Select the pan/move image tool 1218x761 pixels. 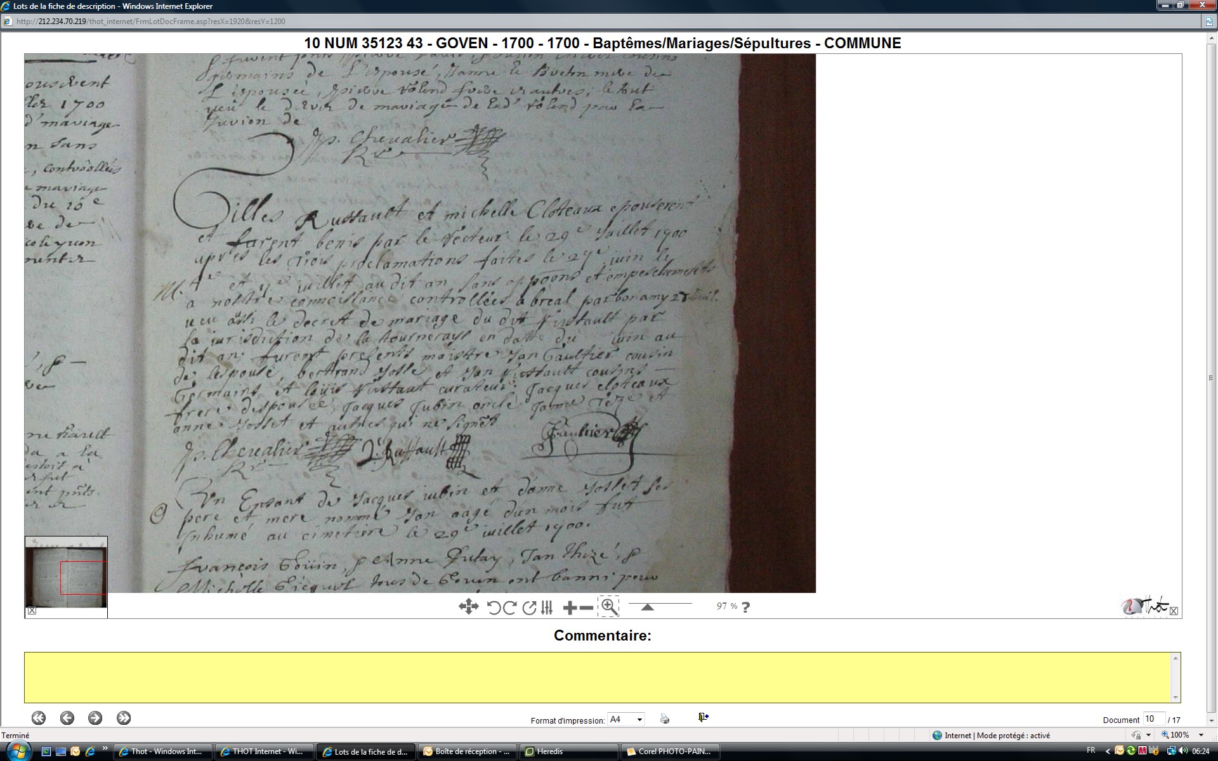coord(468,607)
